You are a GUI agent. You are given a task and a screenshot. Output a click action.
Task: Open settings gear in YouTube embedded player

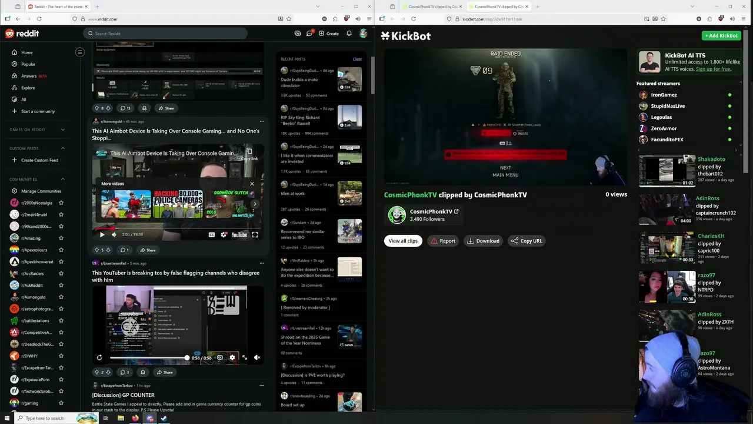point(224,234)
